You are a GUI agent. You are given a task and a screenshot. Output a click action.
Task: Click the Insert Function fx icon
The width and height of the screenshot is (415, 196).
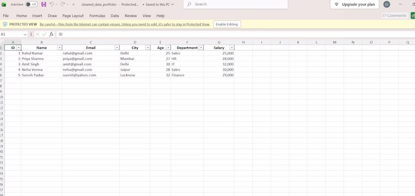point(51,34)
